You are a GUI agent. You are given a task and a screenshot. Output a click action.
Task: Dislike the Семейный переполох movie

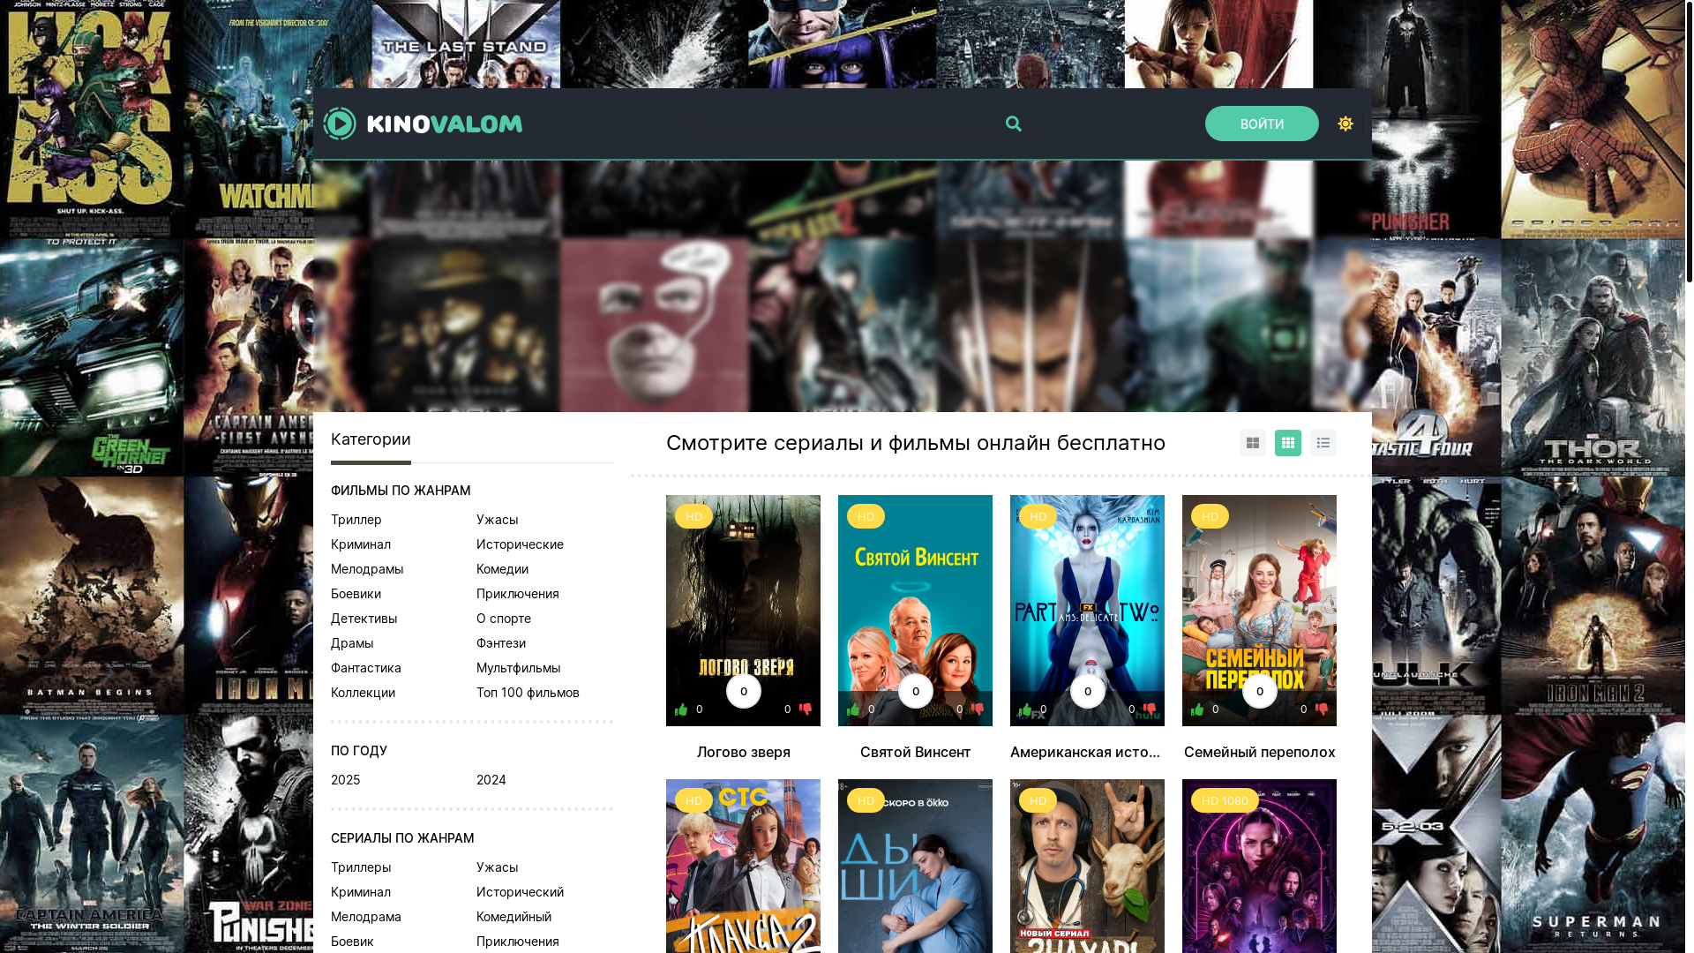click(1321, 709)
